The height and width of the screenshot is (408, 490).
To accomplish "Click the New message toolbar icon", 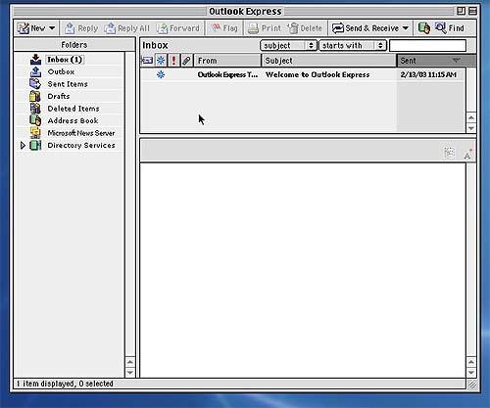I will tap(24, 28).
